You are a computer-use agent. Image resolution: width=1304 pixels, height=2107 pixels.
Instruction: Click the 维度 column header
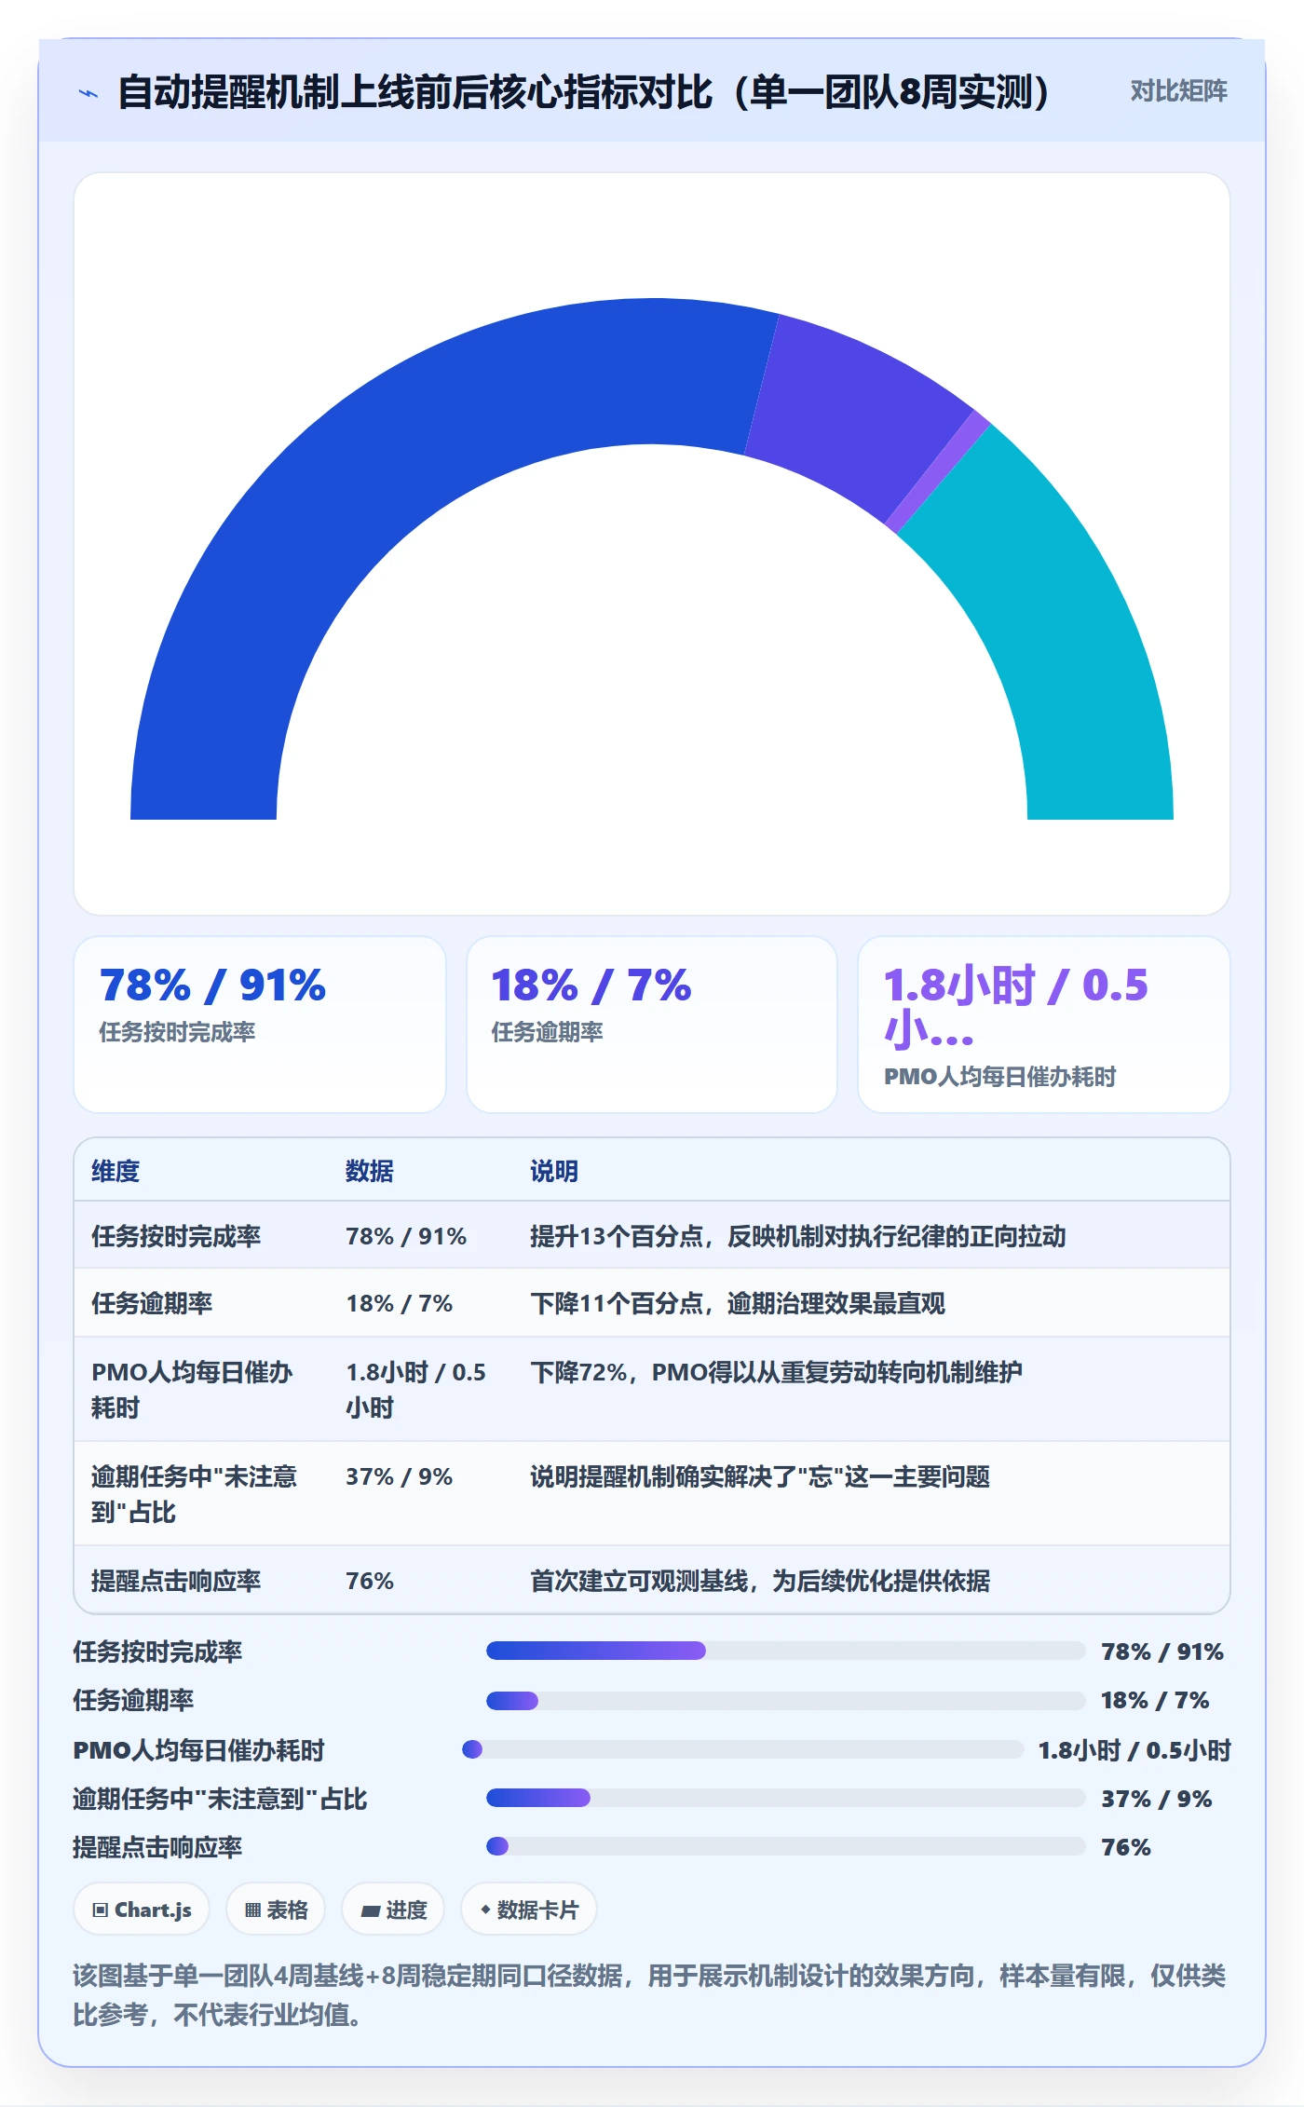pyautogui.click(x=115, y=1171)
